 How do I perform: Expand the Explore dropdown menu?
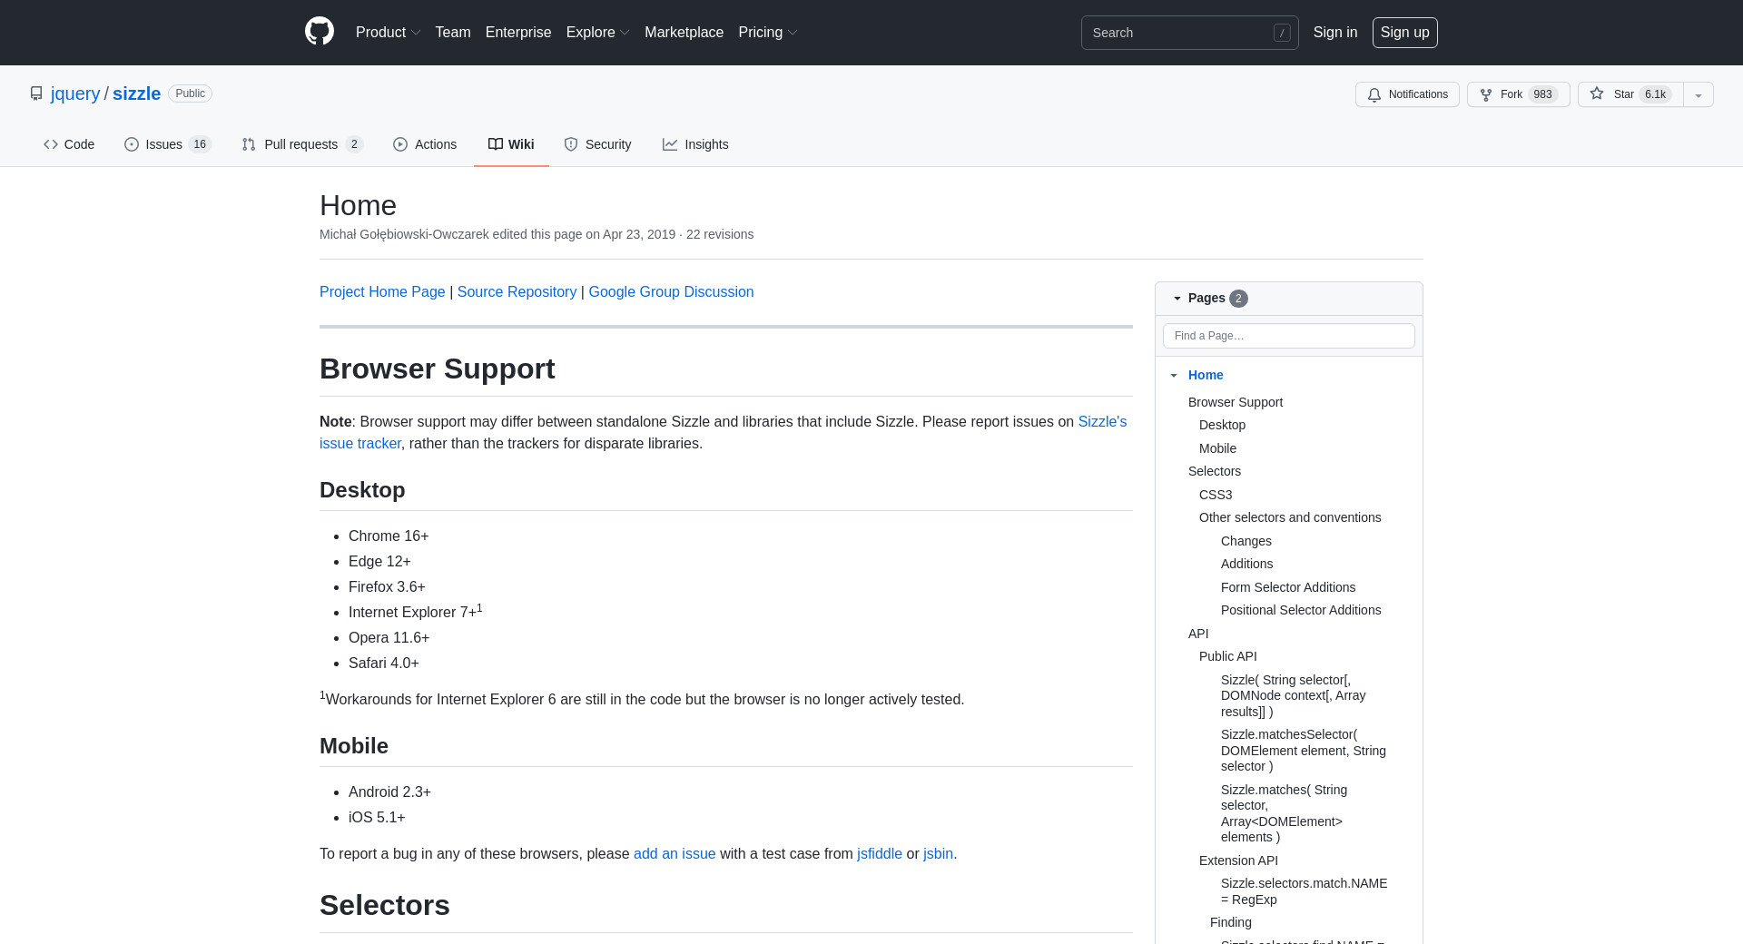pyautogui.click(x=597, y=32)
